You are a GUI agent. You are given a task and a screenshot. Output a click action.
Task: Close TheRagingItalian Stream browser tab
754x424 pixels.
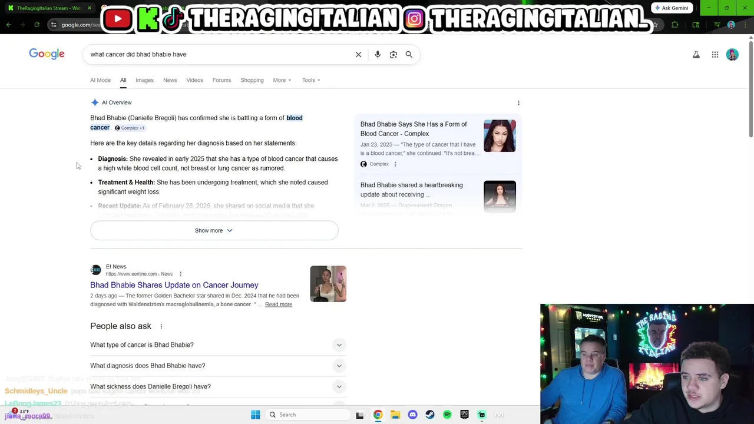tap(90, 8)
